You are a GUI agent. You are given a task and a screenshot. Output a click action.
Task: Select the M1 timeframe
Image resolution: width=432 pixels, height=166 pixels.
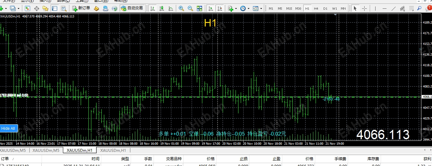pyautogui.click(x=271, y=8)
